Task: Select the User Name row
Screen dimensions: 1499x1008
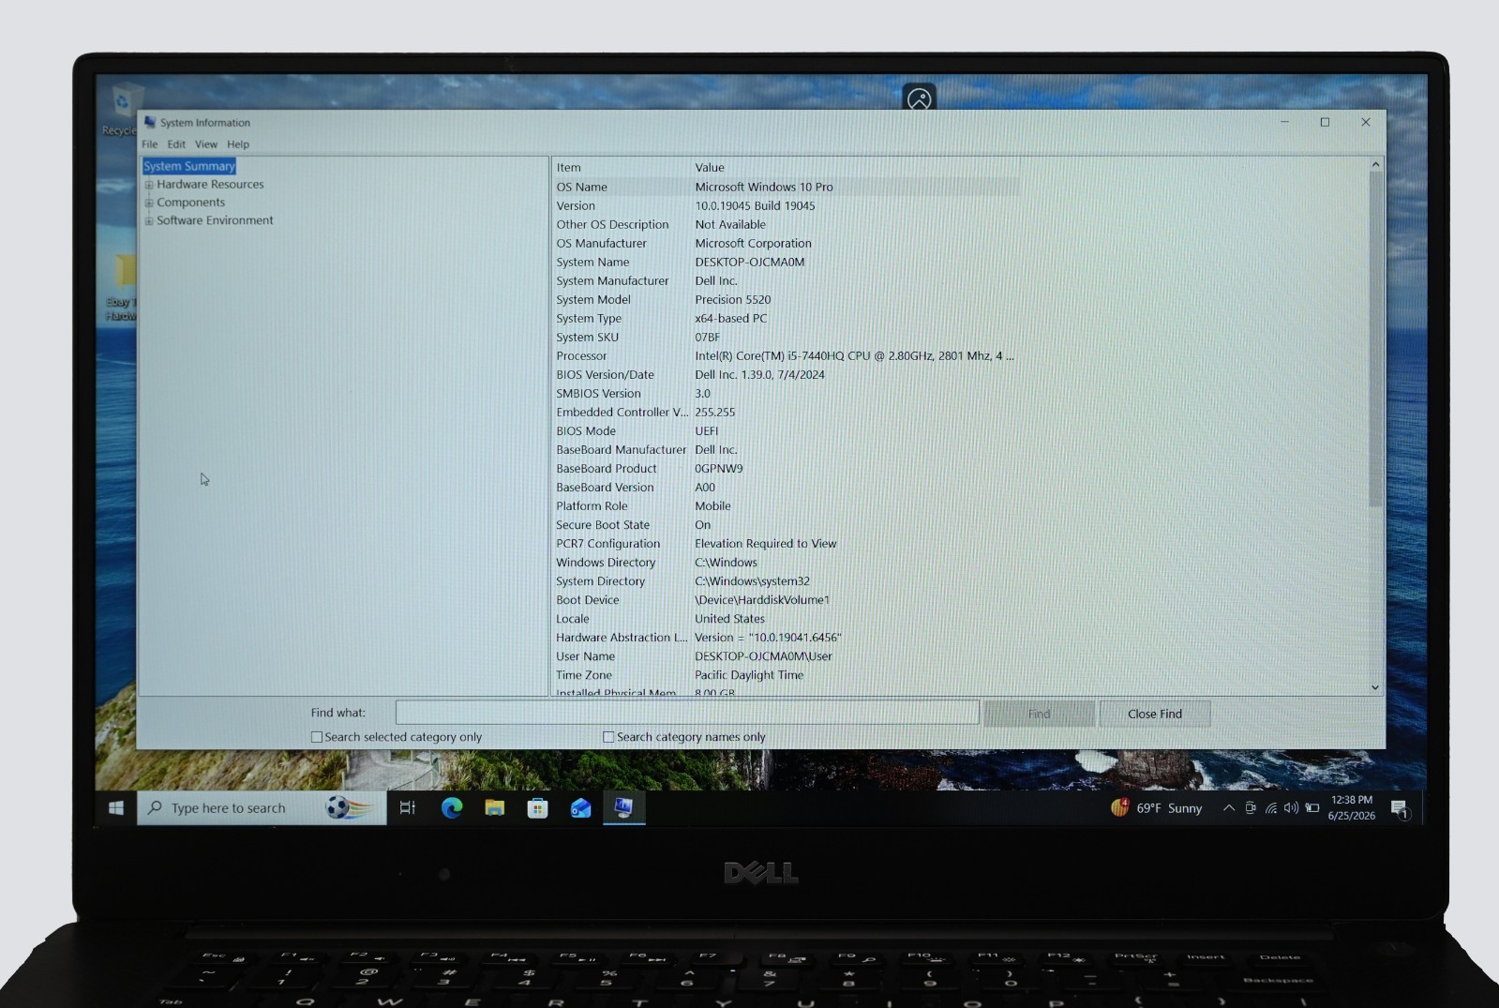Action: pyautogui.click(x=787, y=655)
